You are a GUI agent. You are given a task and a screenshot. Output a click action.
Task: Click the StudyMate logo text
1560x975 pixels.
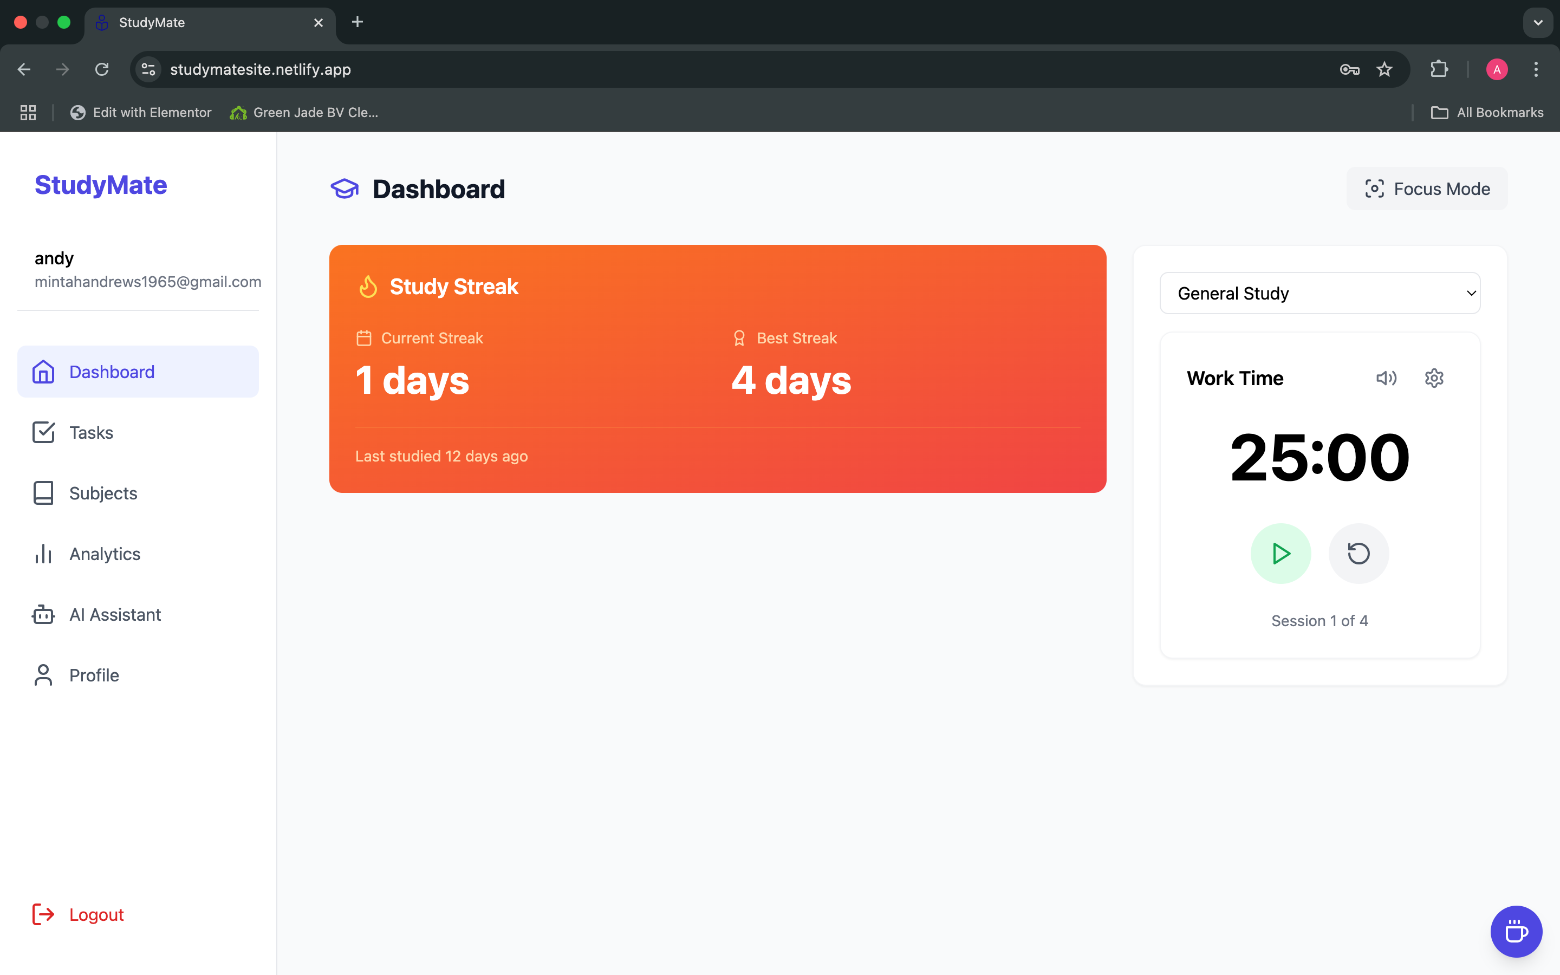(x=101, y=185)
